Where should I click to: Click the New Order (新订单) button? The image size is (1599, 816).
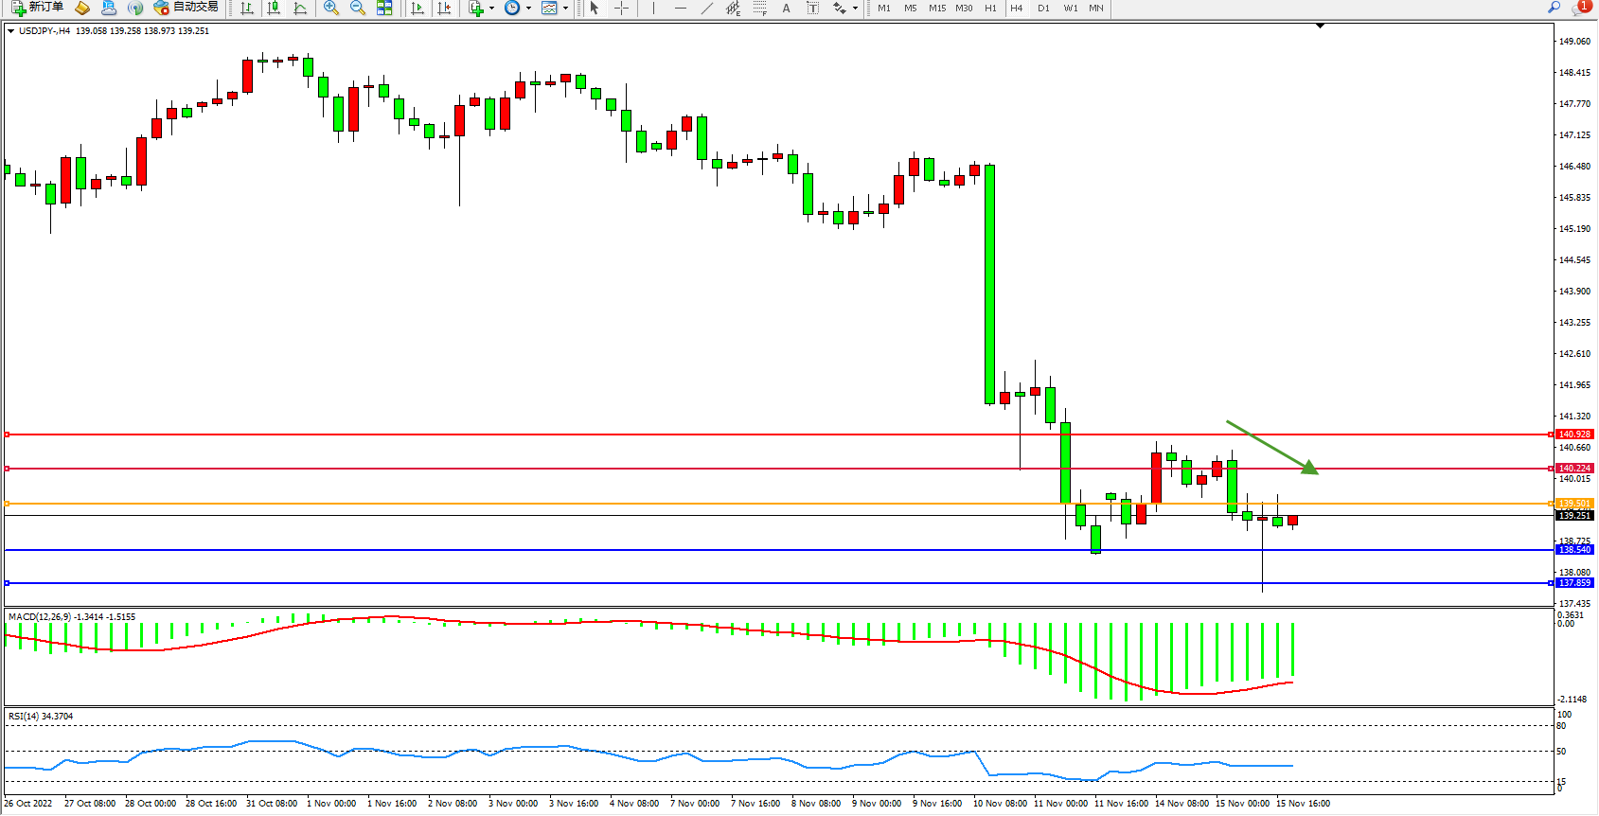38,8
